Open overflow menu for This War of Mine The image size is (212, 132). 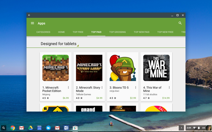tap(169, 88)
